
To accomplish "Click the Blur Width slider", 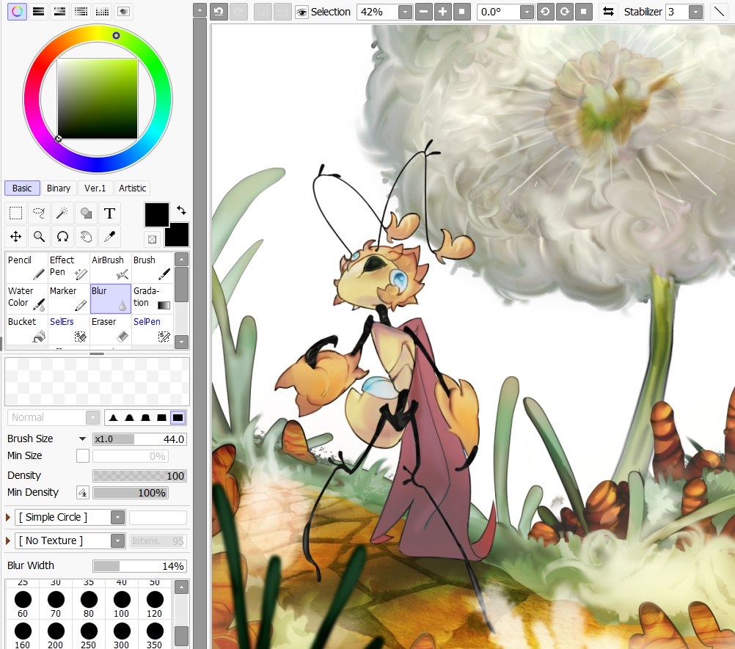I will click(x=139, y=566).
